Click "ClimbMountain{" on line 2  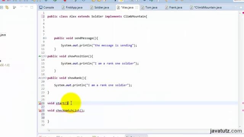135,16
